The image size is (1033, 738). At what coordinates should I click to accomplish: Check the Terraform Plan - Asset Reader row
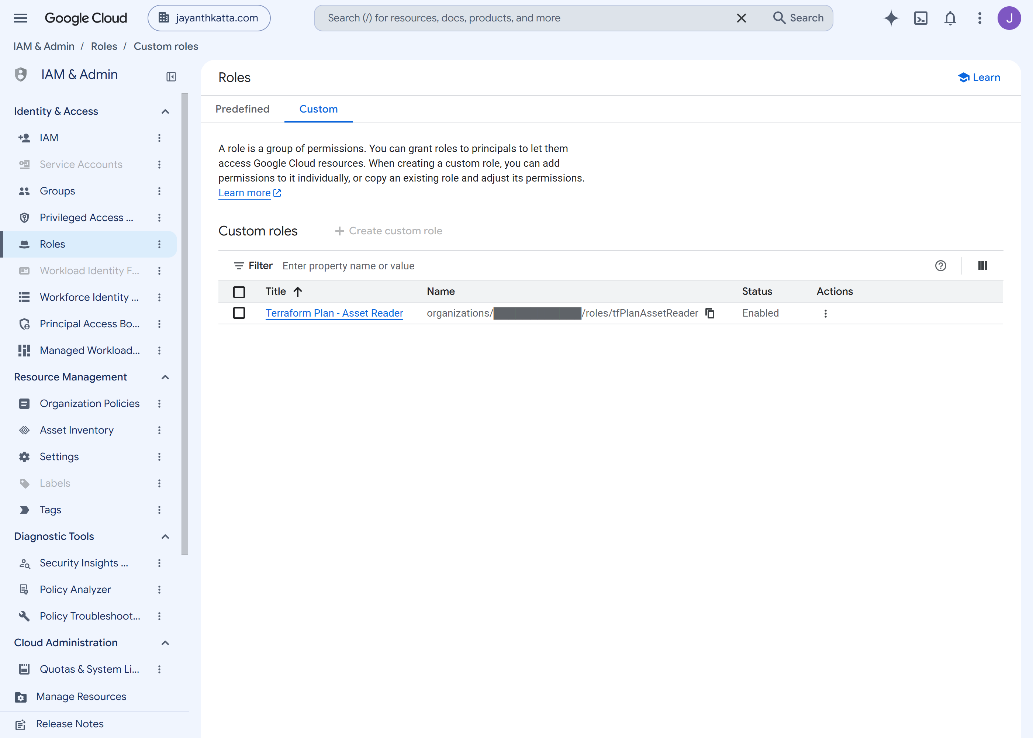coord(239,313)
